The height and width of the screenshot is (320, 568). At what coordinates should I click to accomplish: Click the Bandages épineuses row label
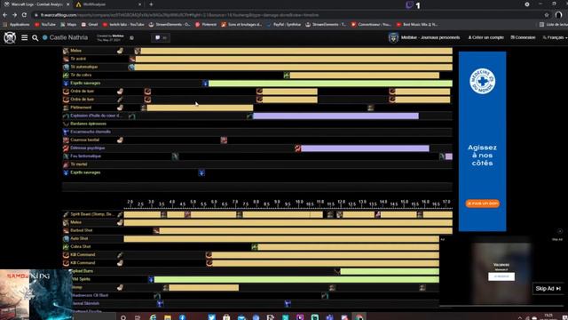88,124
